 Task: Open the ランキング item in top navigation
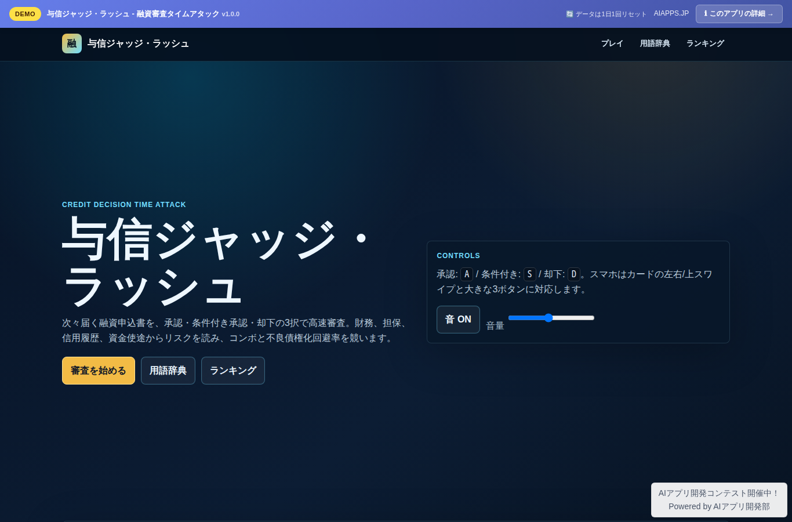706,43
